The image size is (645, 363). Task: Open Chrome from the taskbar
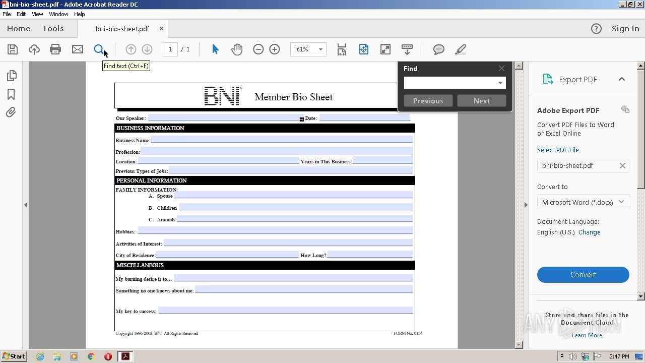click(x=91, y=356)
